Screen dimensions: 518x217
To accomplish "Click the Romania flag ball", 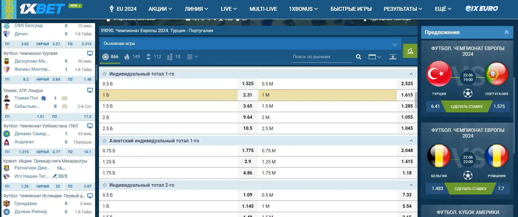I will pos(497,156).
